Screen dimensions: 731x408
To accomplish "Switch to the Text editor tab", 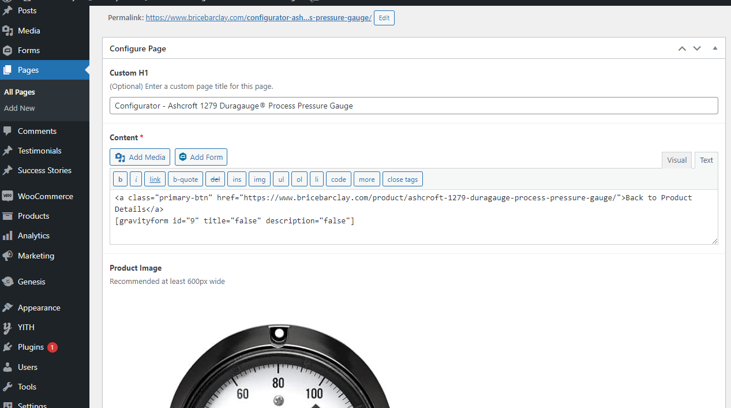I will pyautogui.click(x=707, y=160).
